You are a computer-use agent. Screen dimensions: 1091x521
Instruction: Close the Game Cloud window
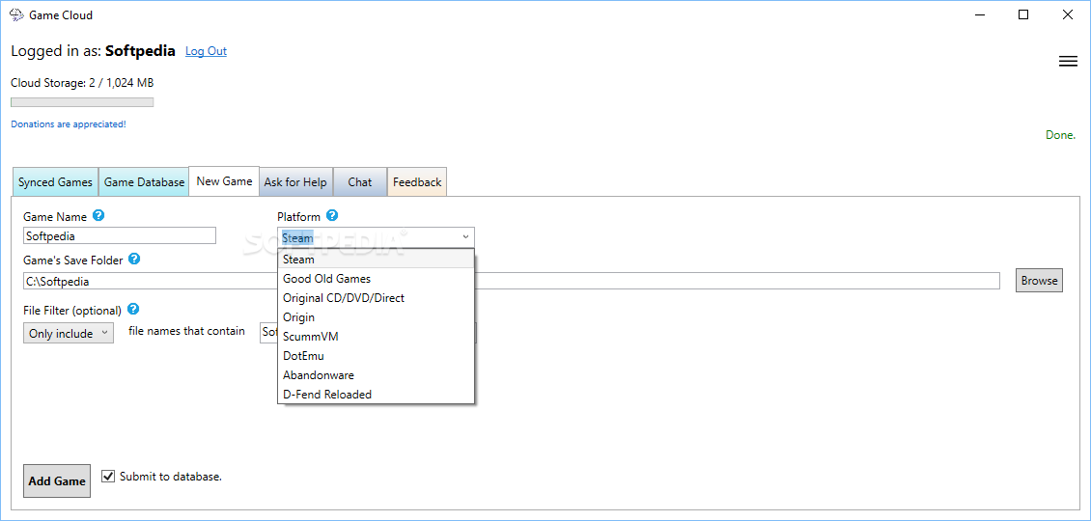click(1067, 14)
